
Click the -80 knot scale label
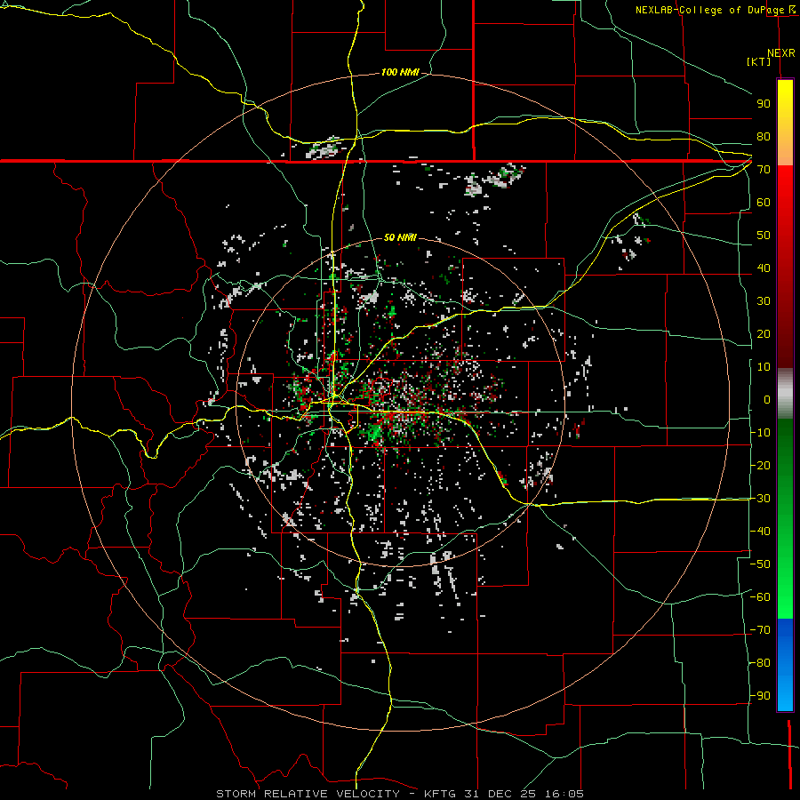click(x=760, y=663)
